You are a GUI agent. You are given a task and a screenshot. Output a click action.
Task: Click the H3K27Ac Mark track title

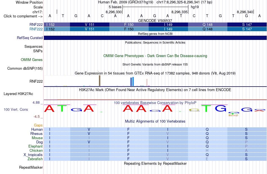click(x=155, y=90)
